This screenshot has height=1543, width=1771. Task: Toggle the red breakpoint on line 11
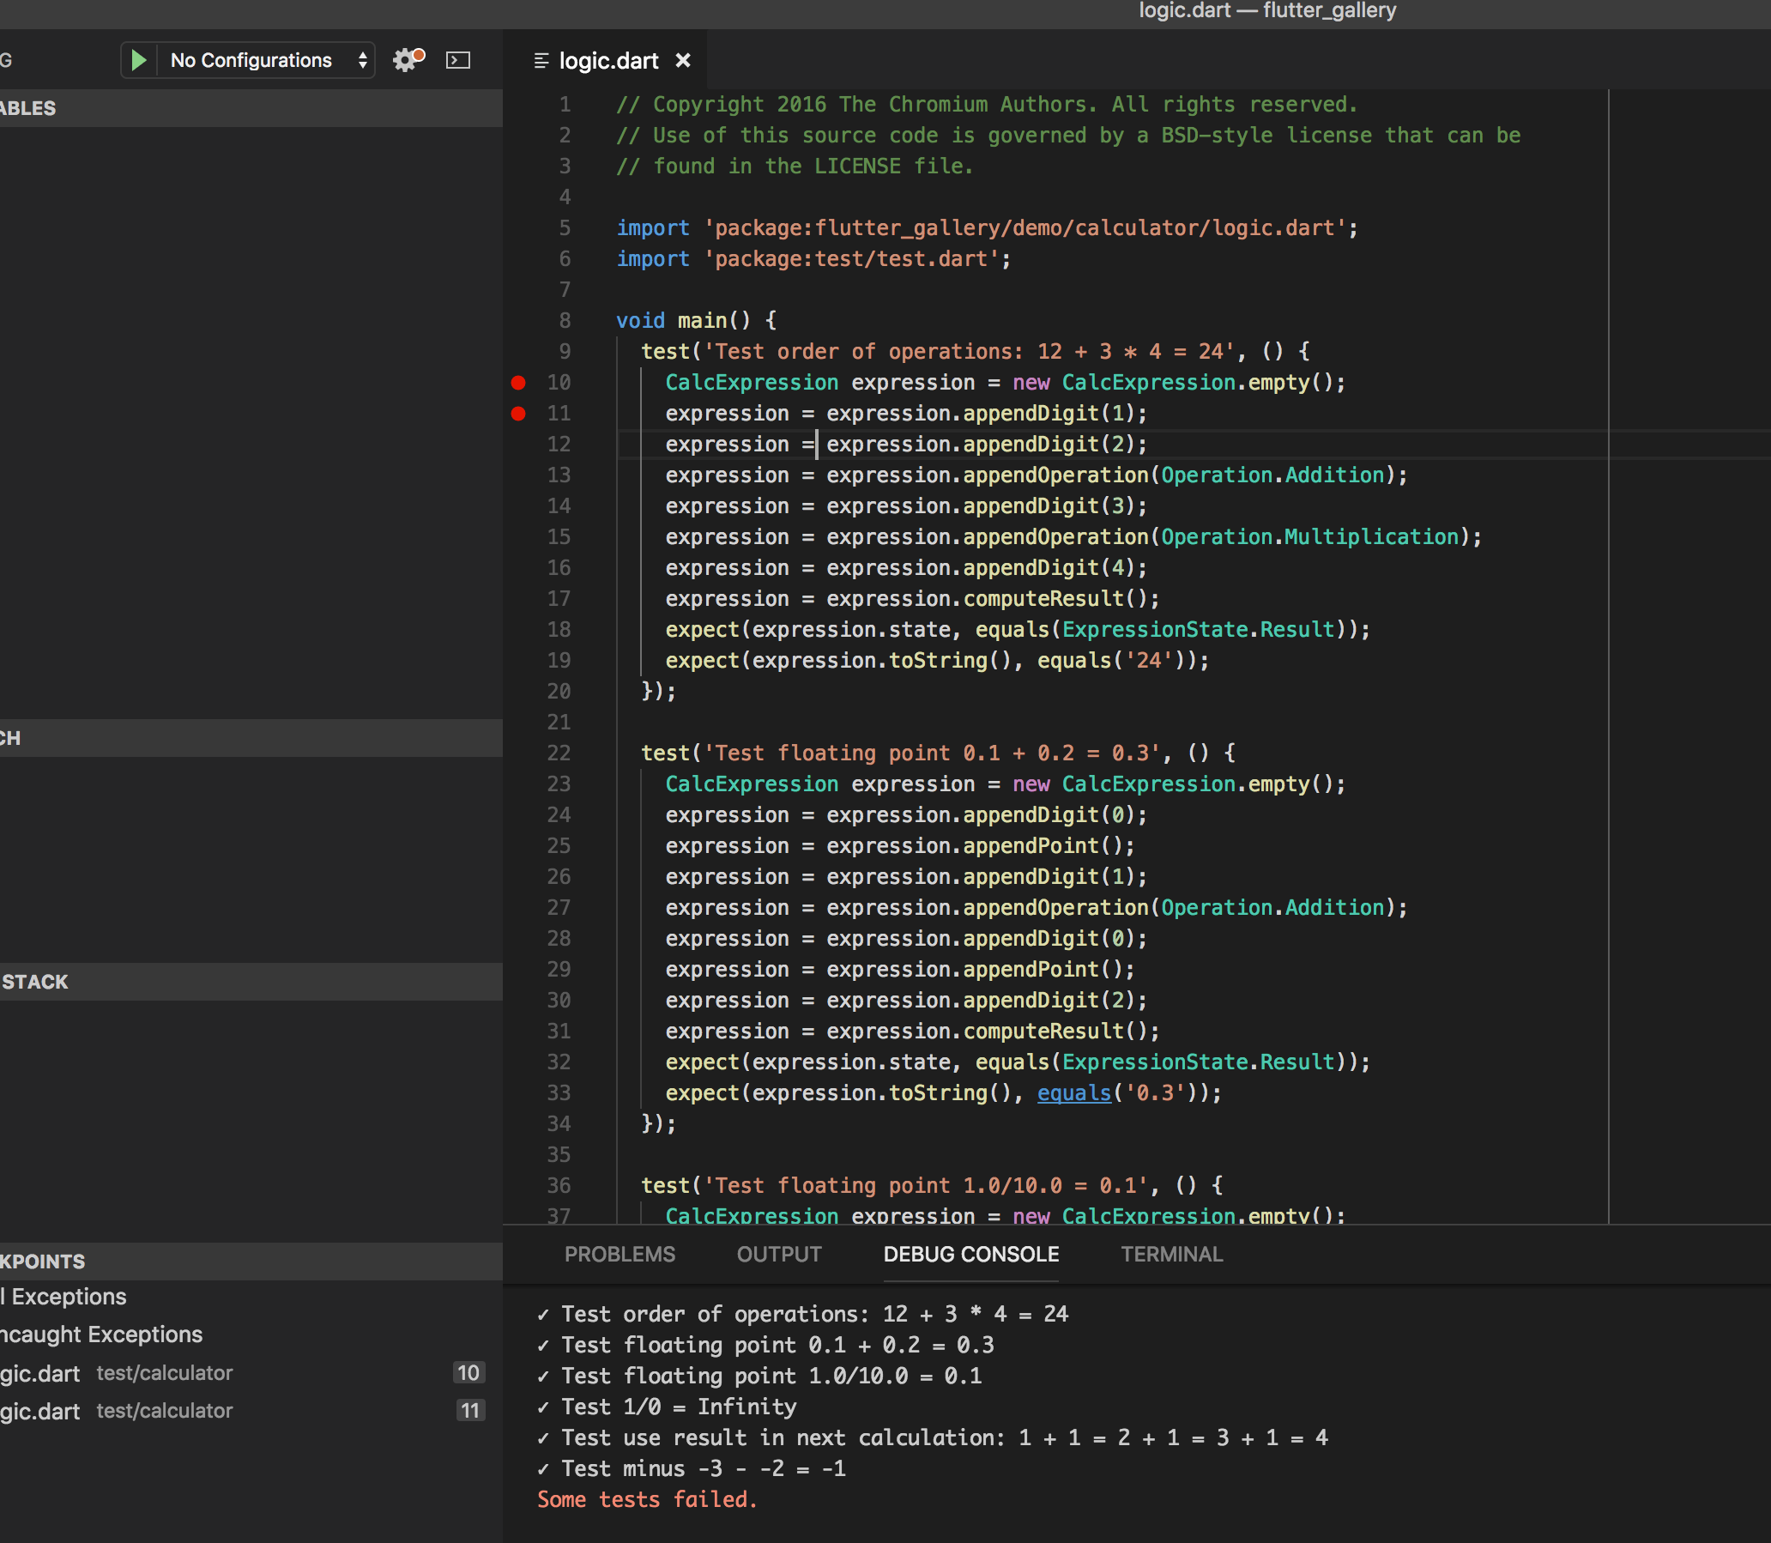click(x=519, y=414)
